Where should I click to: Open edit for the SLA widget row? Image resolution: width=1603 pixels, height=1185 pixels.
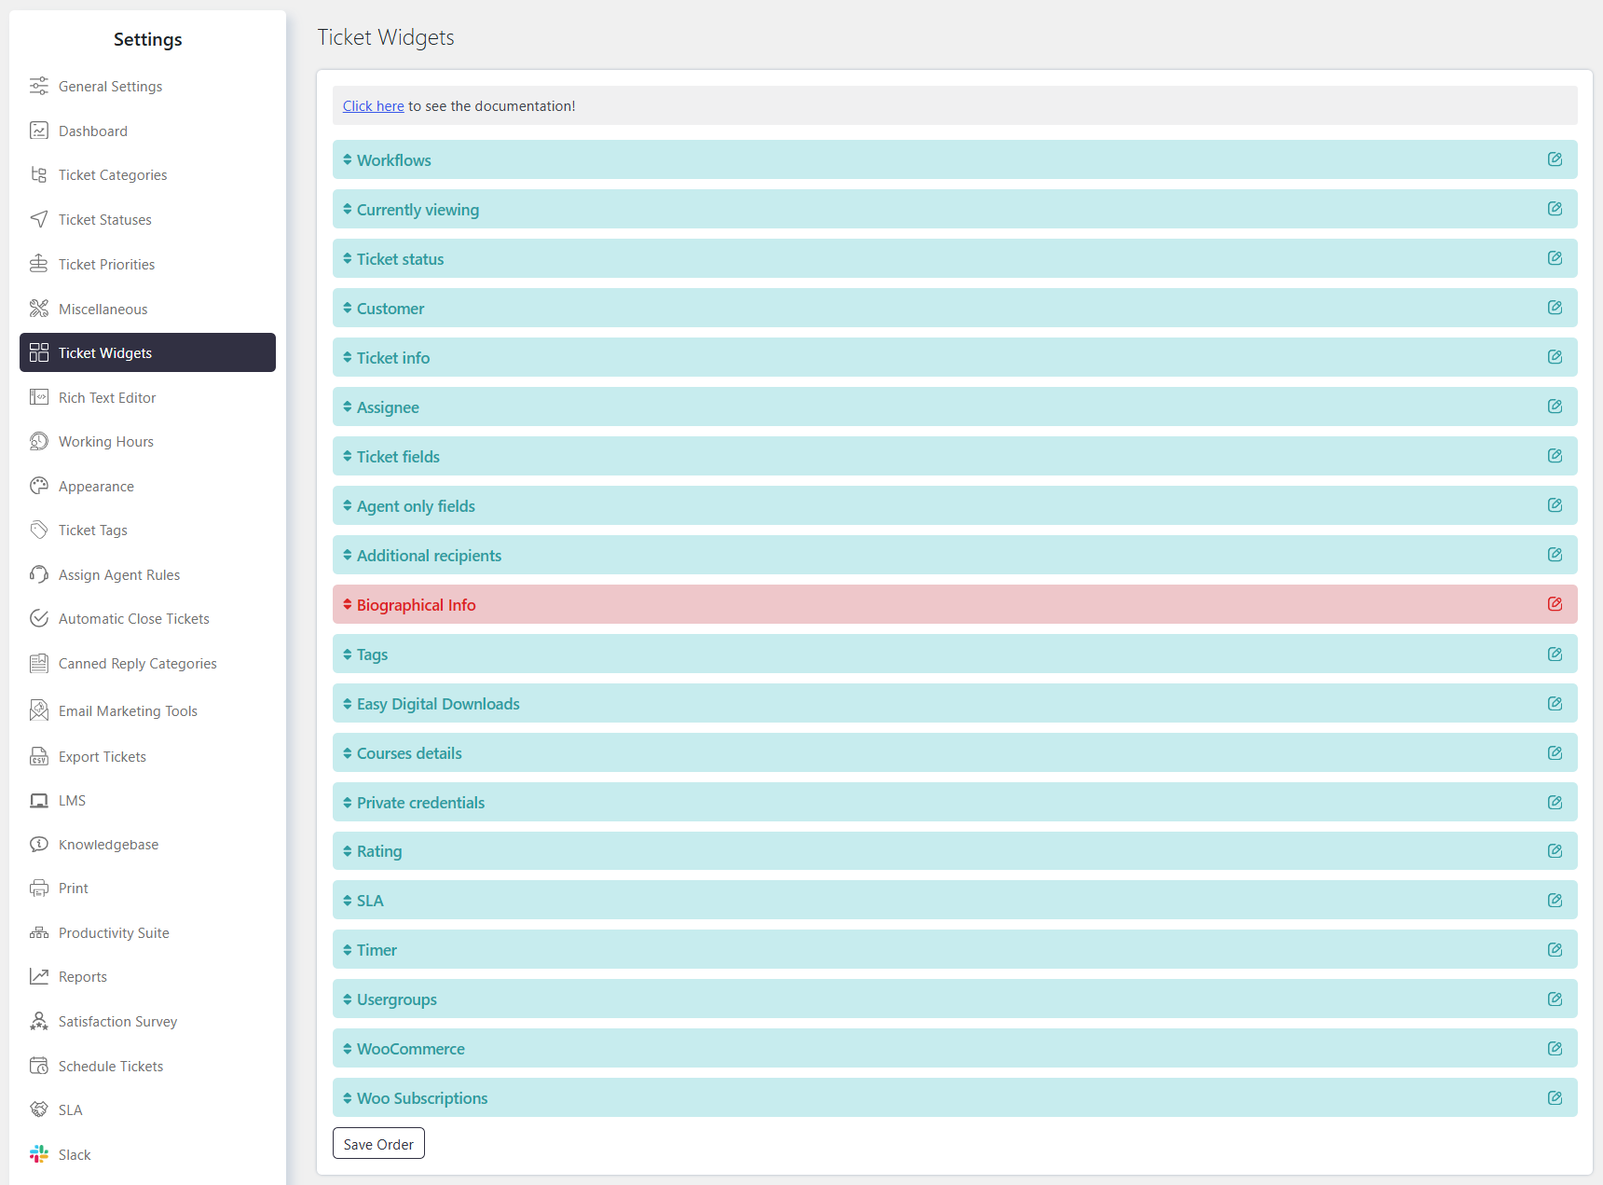[x=1555, y=901]
